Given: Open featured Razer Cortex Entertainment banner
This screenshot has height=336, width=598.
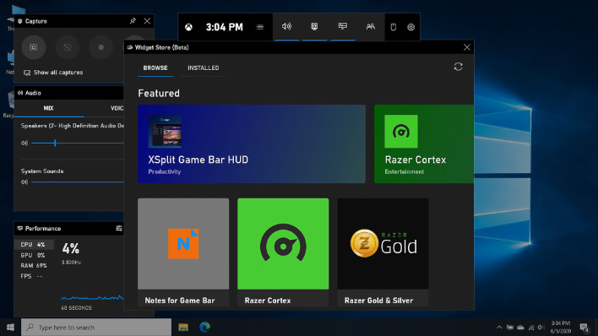Looking at the screenshot, I should tap(424, 144).
